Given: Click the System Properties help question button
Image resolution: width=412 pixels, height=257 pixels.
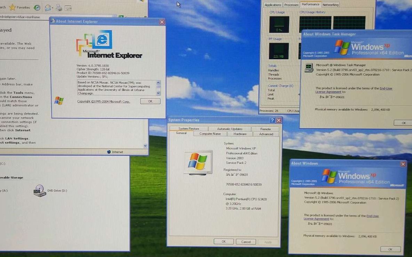Looking at the screenshot, I should point(272,120).
